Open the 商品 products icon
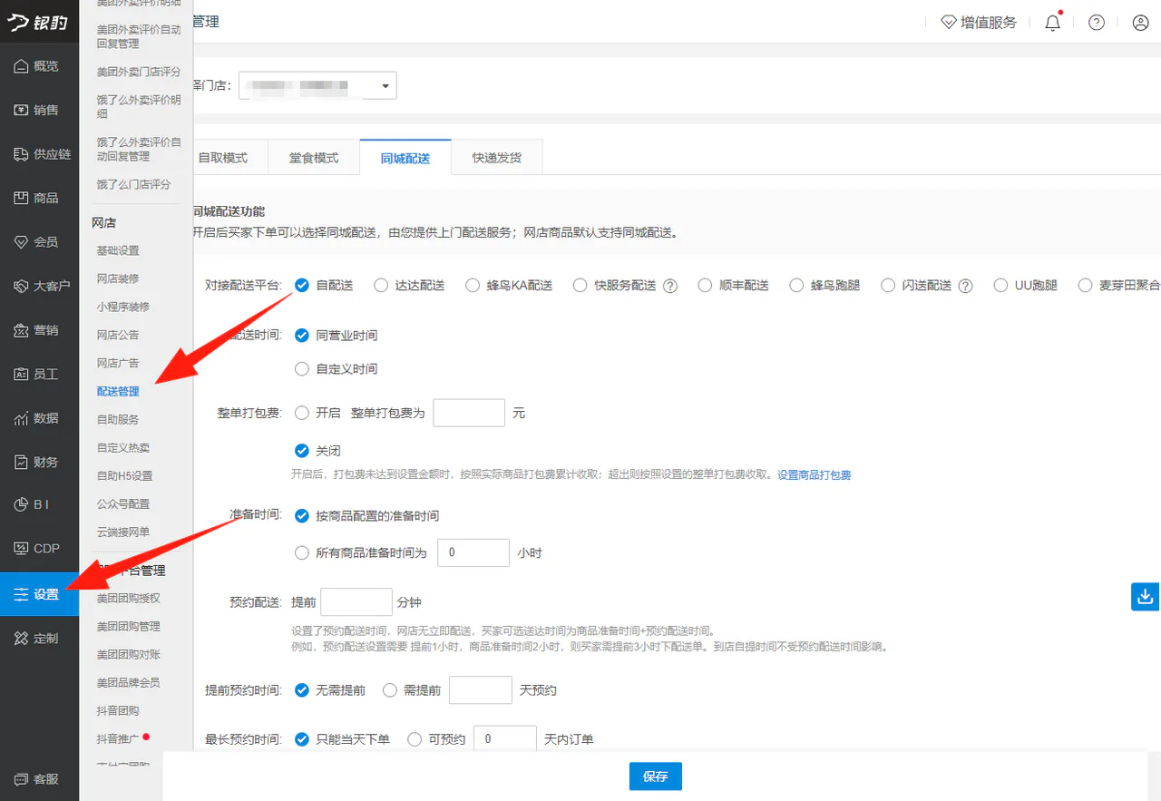 (21, 198)
